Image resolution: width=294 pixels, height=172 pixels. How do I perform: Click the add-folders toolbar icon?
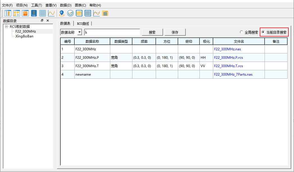coord(17,13)
